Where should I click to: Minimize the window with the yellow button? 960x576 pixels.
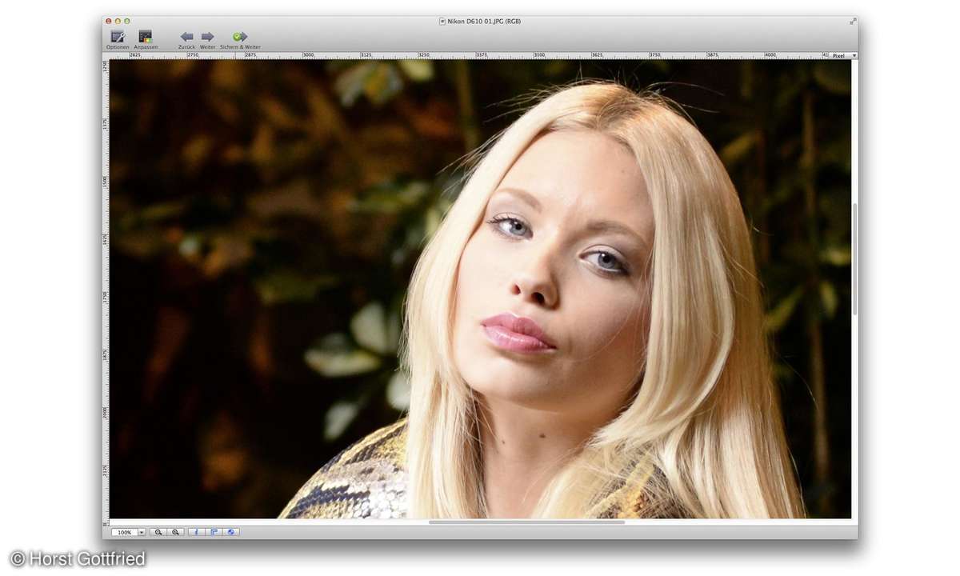click(118, 21)
